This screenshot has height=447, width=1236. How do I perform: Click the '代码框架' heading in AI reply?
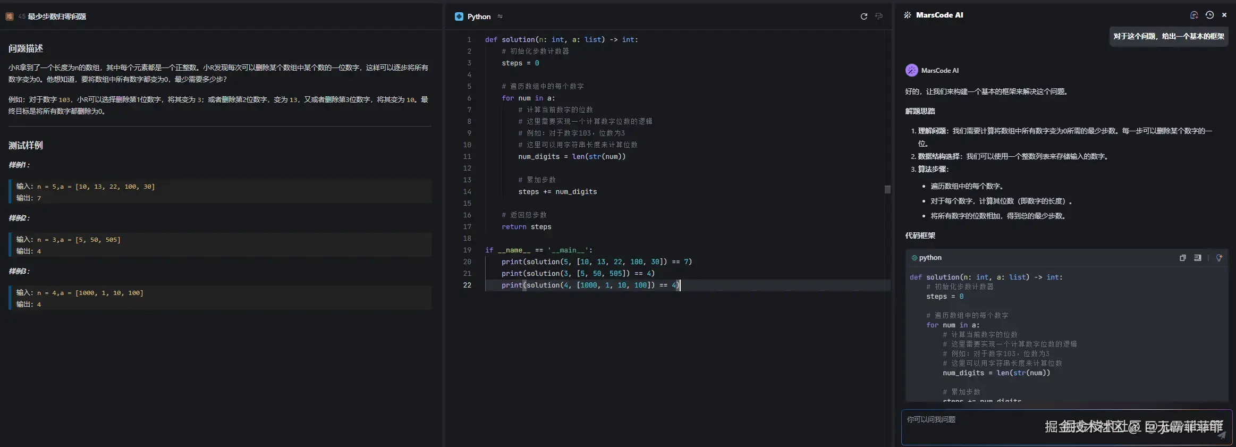(920, 235)
